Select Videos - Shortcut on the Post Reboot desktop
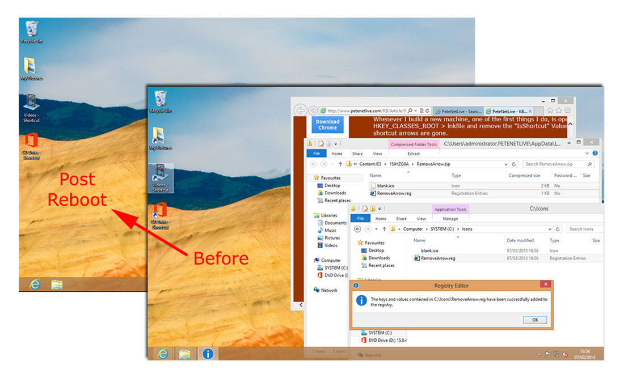 [x=31, y=108]
